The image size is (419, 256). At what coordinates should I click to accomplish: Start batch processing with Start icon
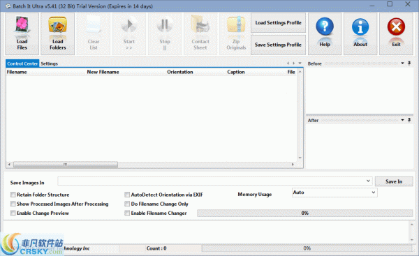pyautogui.click(x=129, y=33)
